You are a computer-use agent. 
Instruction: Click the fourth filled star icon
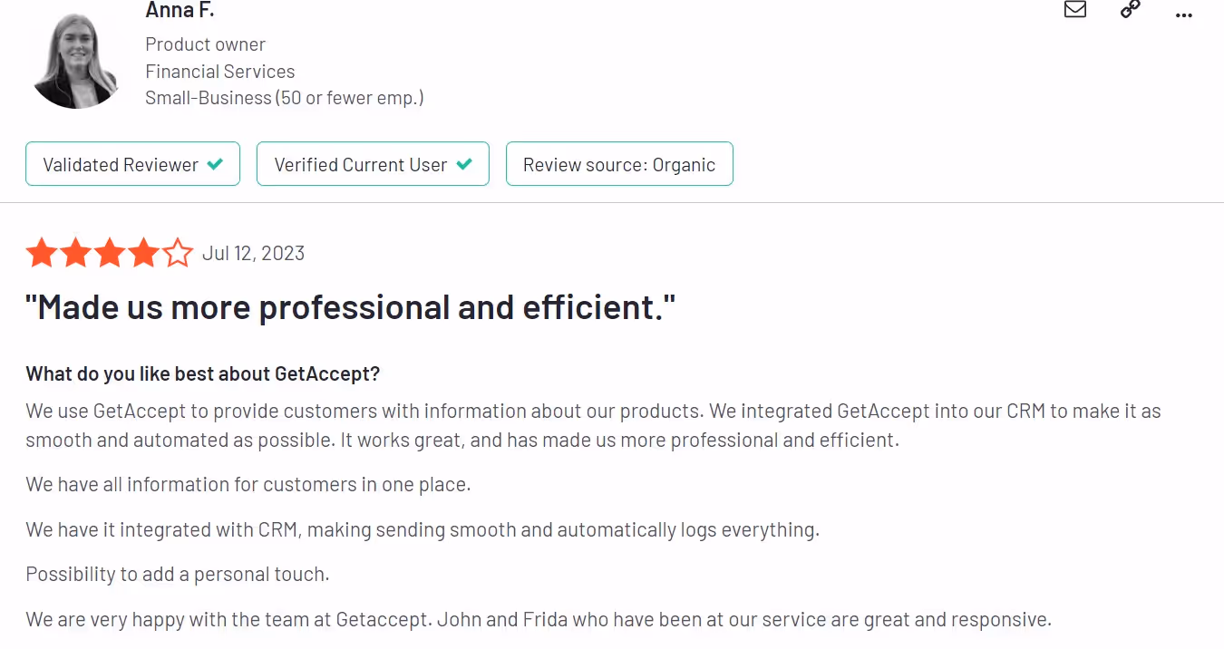[x=143, y=252]
